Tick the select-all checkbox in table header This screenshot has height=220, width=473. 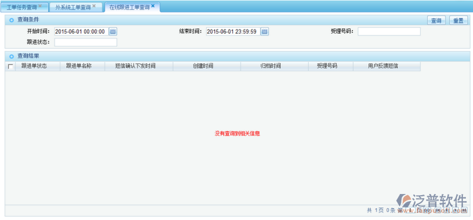[11, 66]
